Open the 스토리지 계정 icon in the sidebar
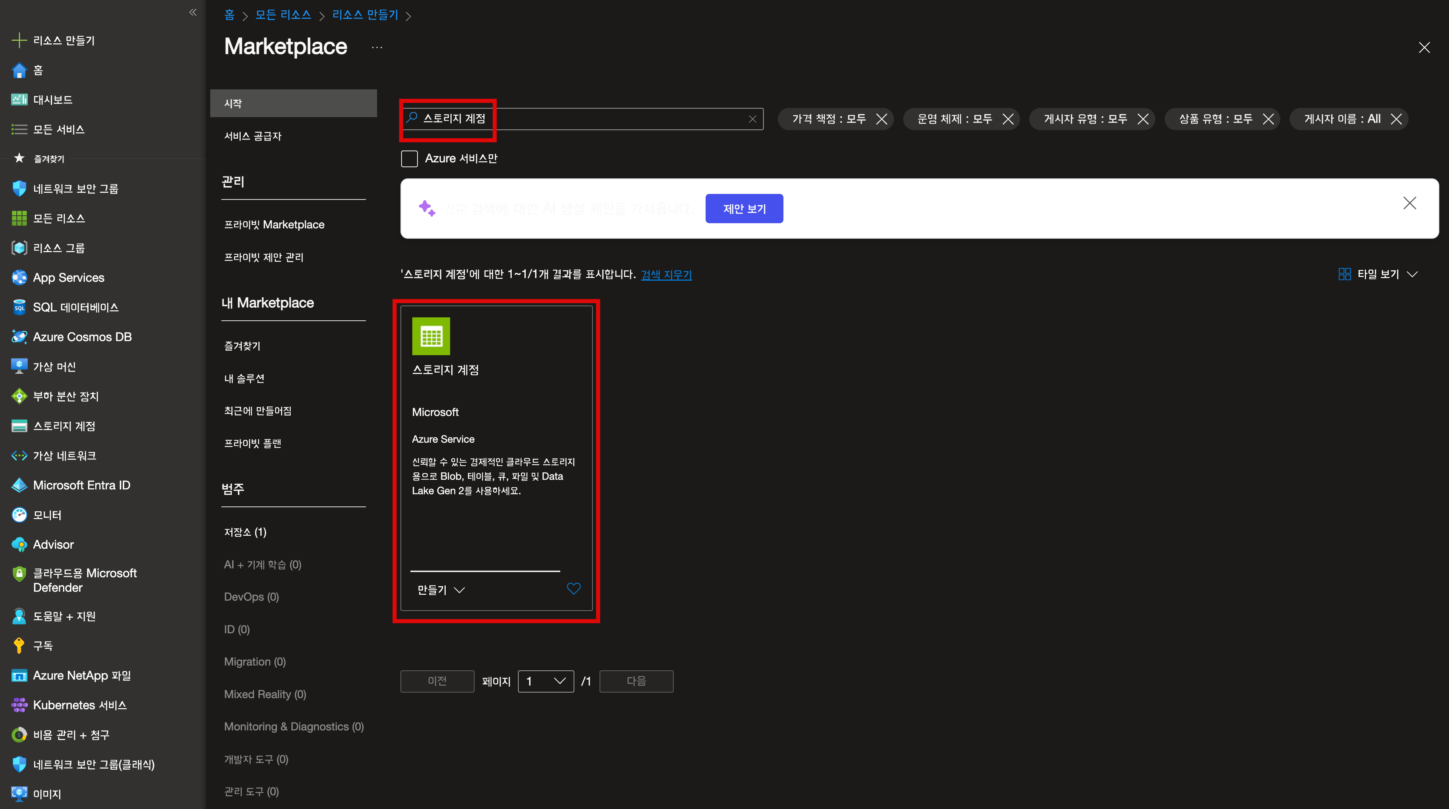This screenshot has width=1449, height=809. point(19,426)
